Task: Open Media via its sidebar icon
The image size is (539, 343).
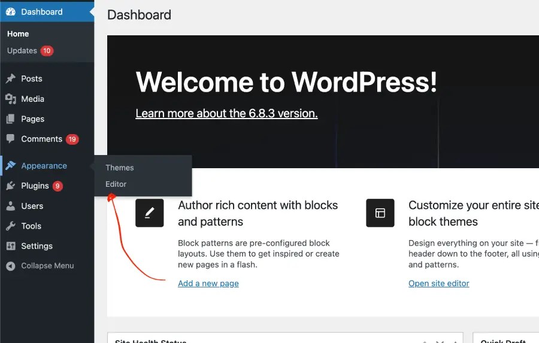Action: pyautogui.click(x=11, y=99)
